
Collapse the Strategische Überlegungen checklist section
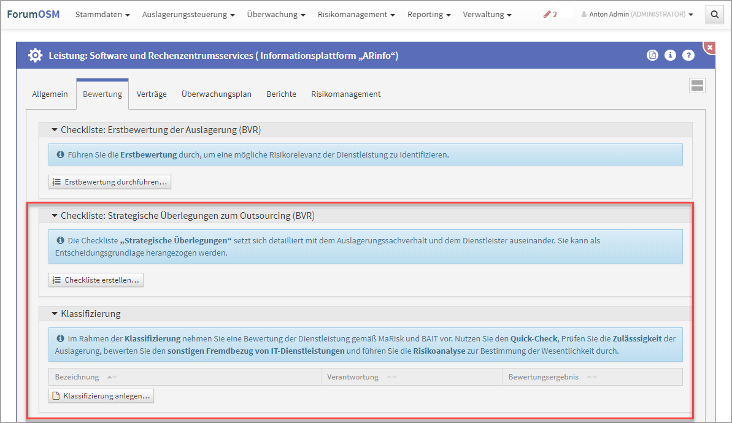tap(54, 216)
